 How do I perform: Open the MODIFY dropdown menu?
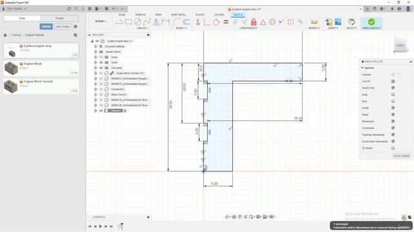point(181,28)
